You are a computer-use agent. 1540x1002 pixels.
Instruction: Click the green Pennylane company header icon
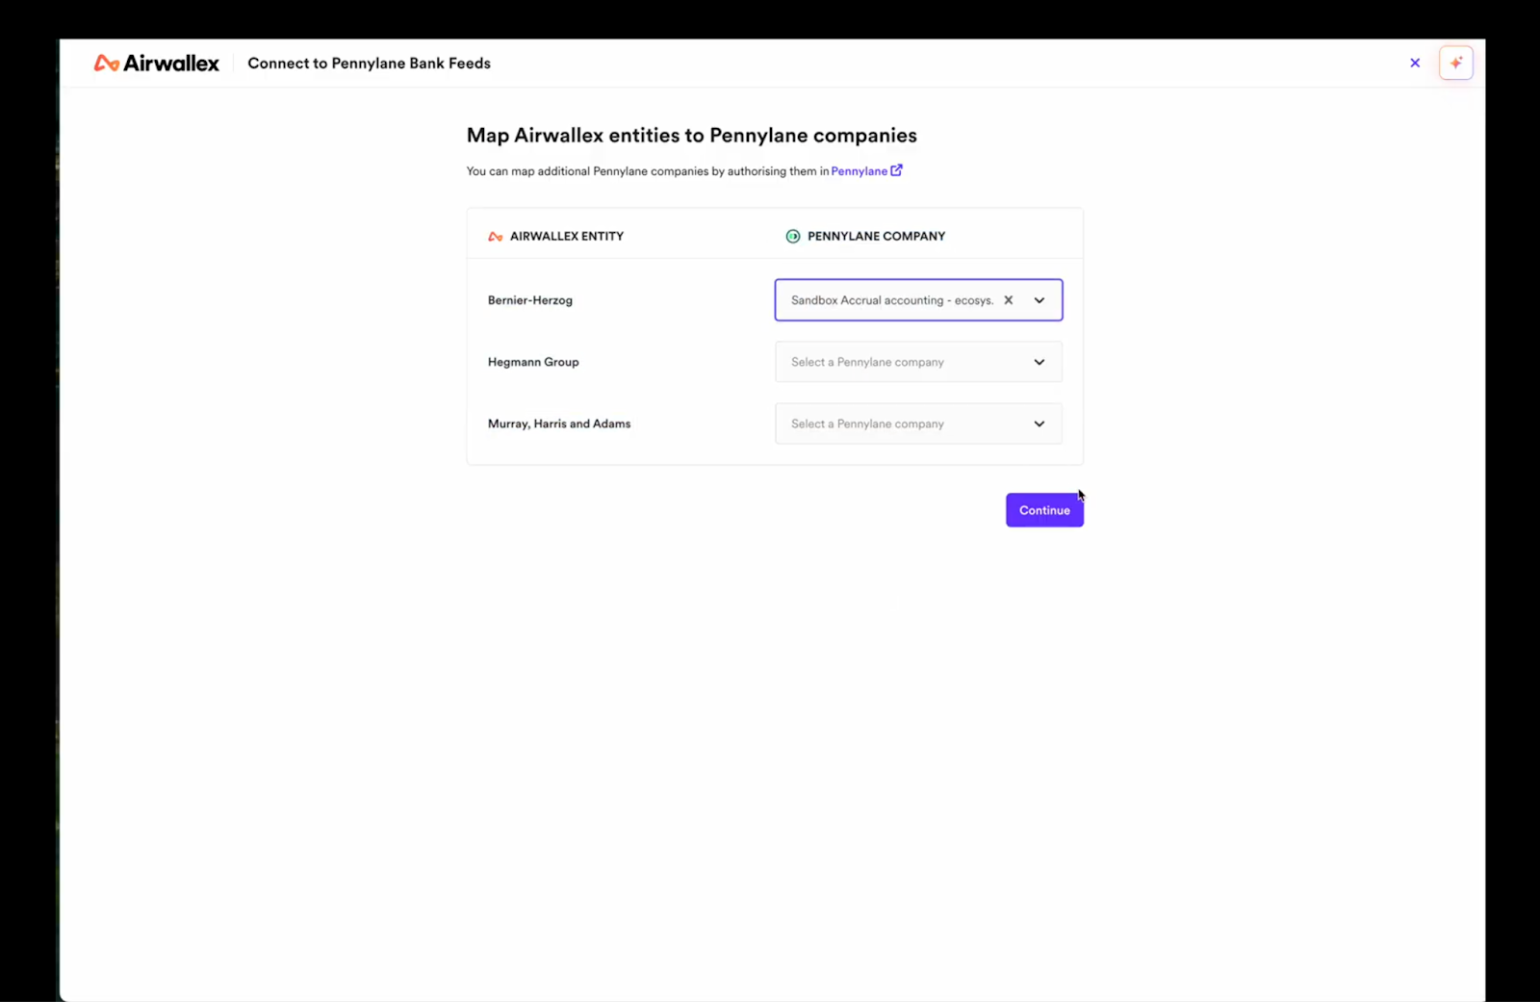pyautogui.click(x=793, y=237)
